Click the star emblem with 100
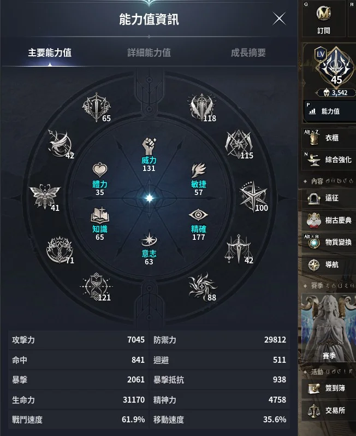 [x=253, y=196]
